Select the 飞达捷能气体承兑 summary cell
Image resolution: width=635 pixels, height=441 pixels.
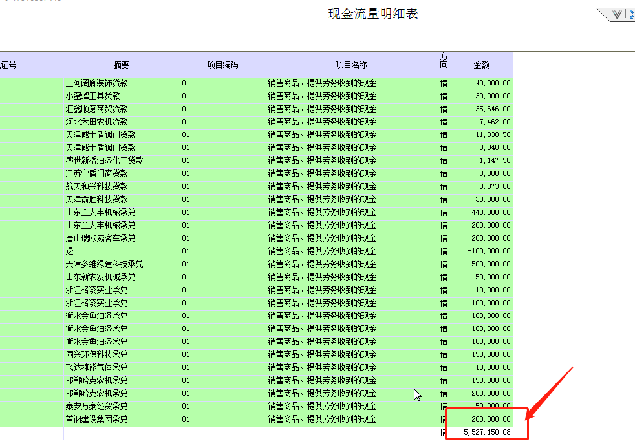click(122, 368)
